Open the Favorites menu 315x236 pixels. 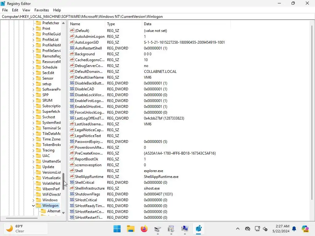coord(42,10)
